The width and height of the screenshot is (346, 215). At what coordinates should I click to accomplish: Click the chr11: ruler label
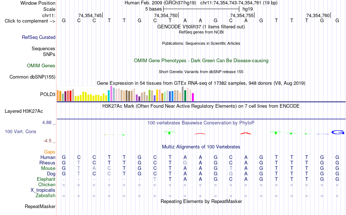(x=49, y=15)
